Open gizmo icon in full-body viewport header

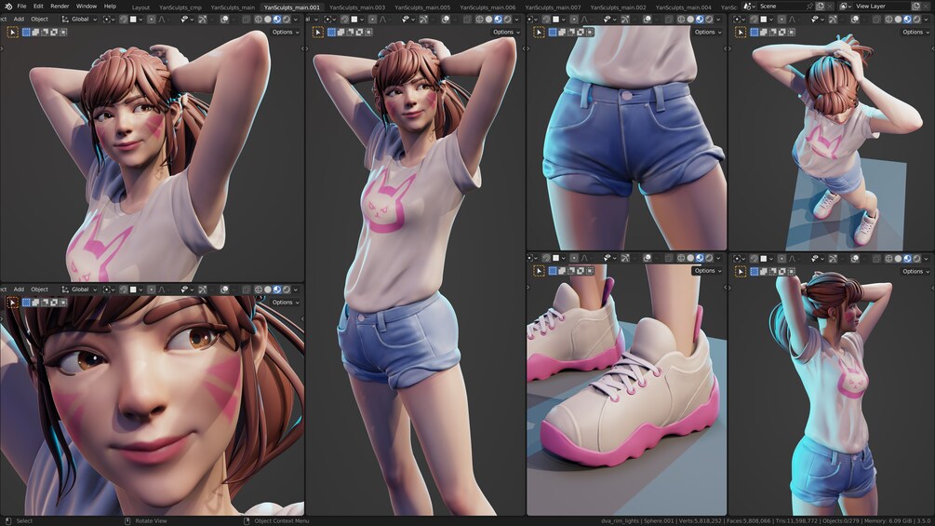point(424,19)
